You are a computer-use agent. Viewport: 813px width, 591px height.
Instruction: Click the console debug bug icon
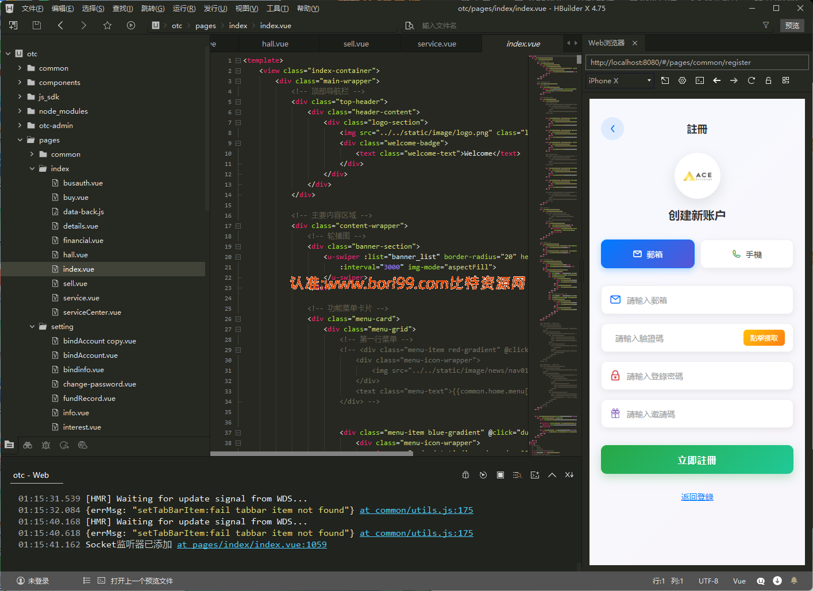(x=466, y=475)
